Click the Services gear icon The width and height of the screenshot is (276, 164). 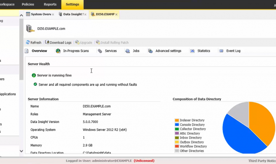pos(100,51)
